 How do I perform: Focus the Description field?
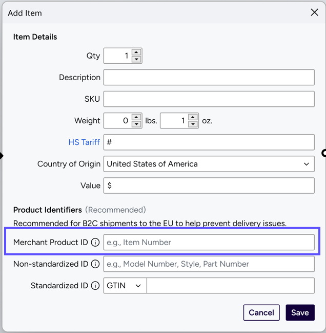(x=209, y=77)
